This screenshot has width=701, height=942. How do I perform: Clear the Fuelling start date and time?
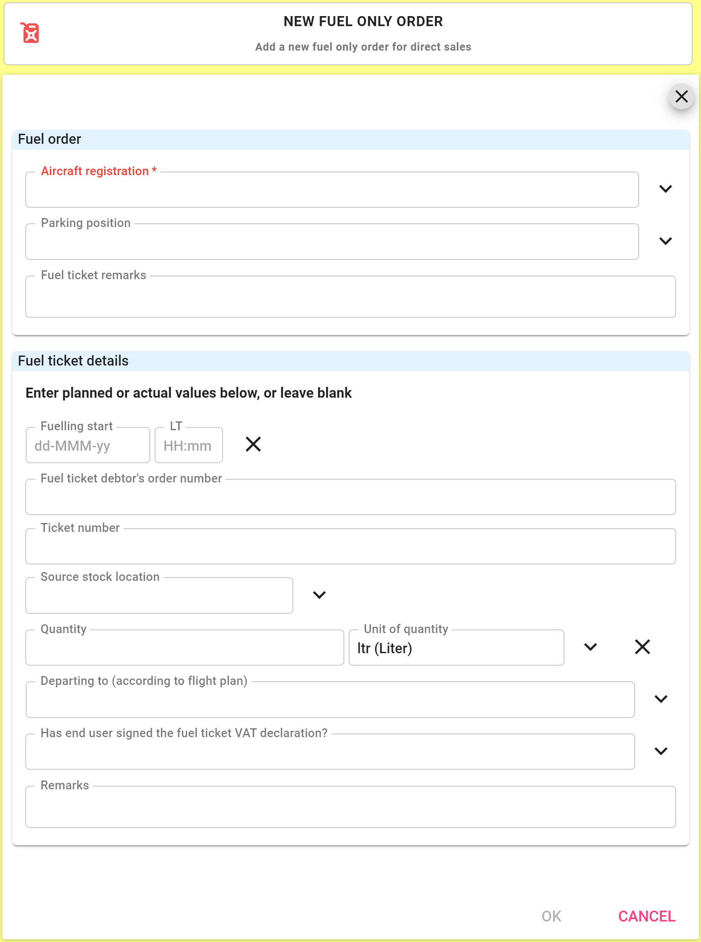pyautogui.click(x=253, y=444)
